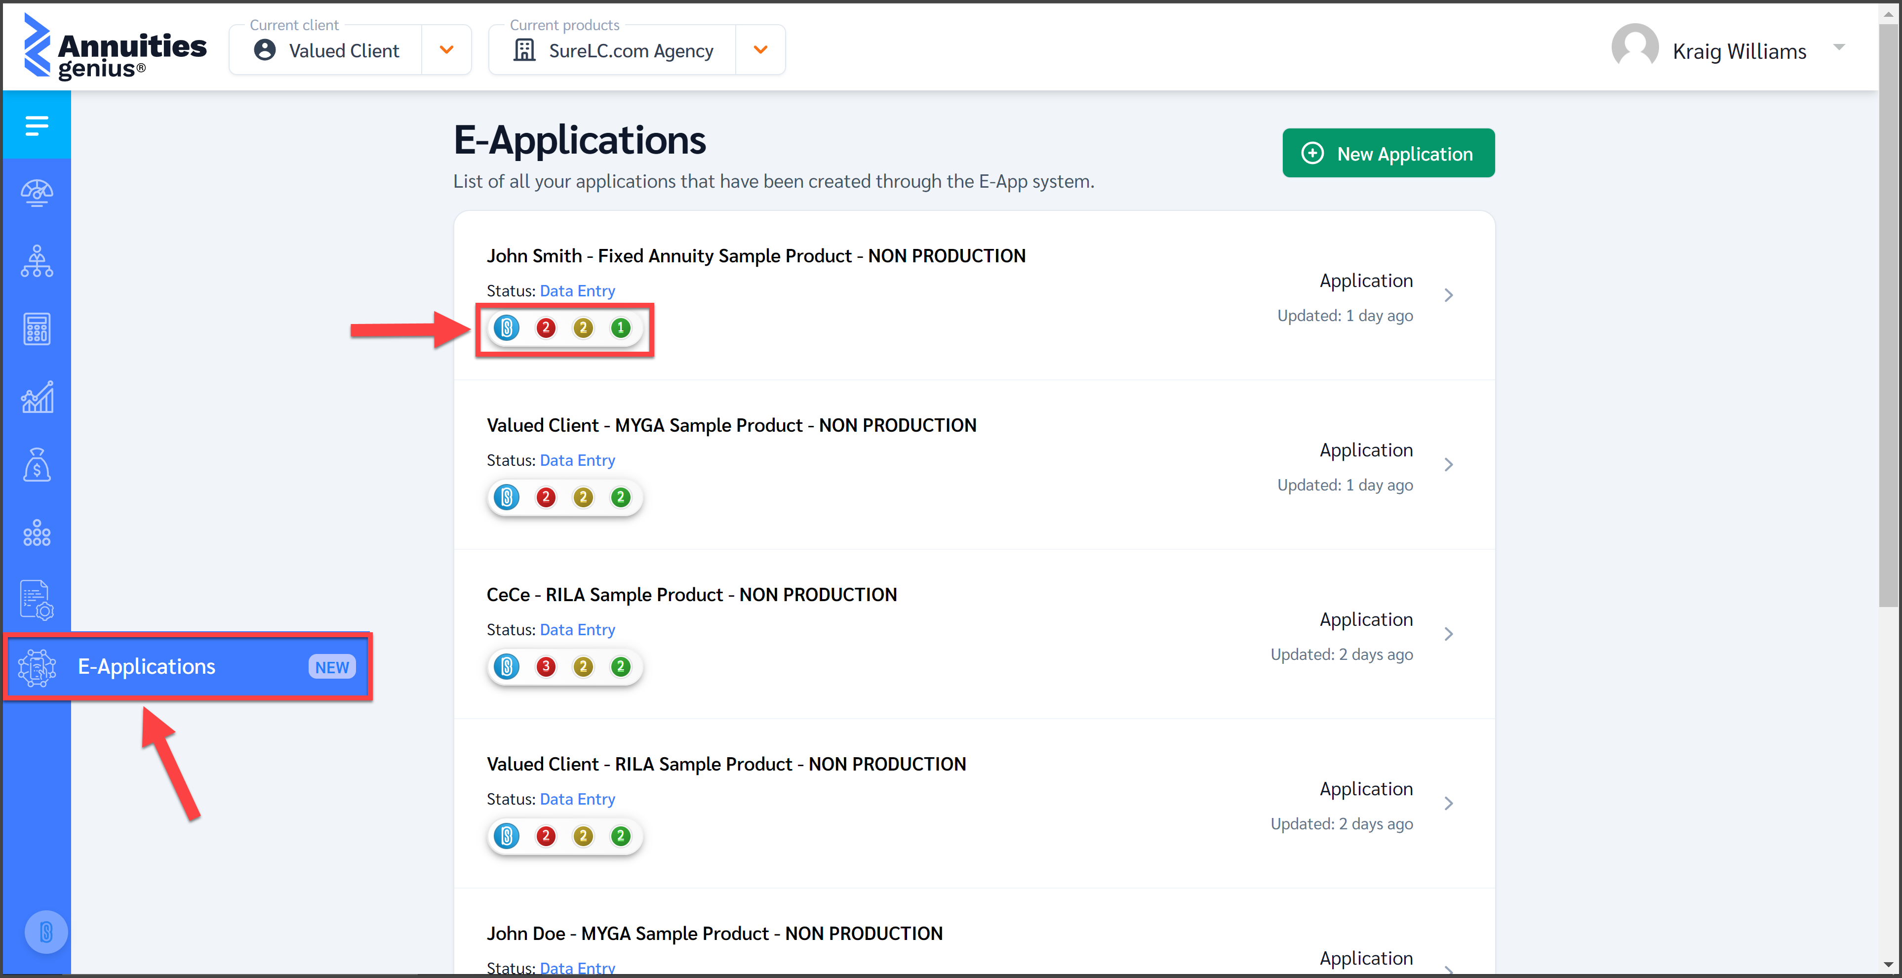
Task: Open John Smith application via its chevron
Action: (1448, 295)
